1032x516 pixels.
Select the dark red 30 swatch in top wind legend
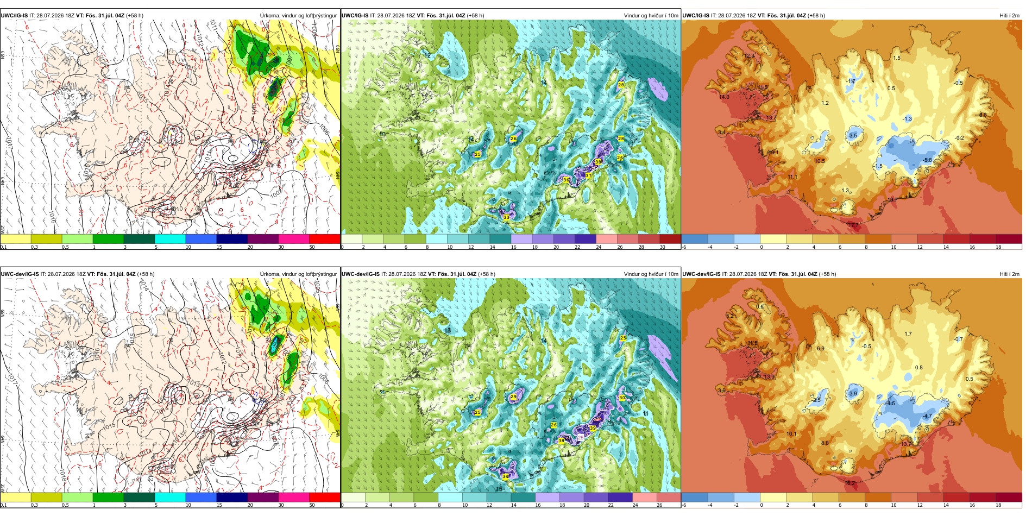coord(670,239)
